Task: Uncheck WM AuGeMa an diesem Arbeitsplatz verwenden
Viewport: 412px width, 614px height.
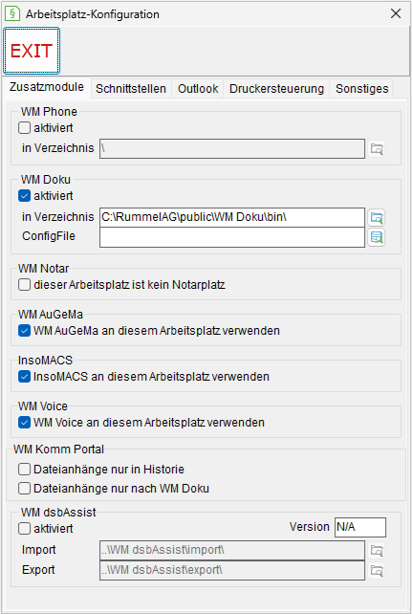Action: click(x=24, y=331)
